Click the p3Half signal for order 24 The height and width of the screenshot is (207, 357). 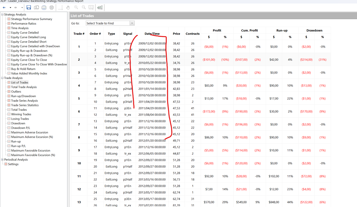(127, 193)
